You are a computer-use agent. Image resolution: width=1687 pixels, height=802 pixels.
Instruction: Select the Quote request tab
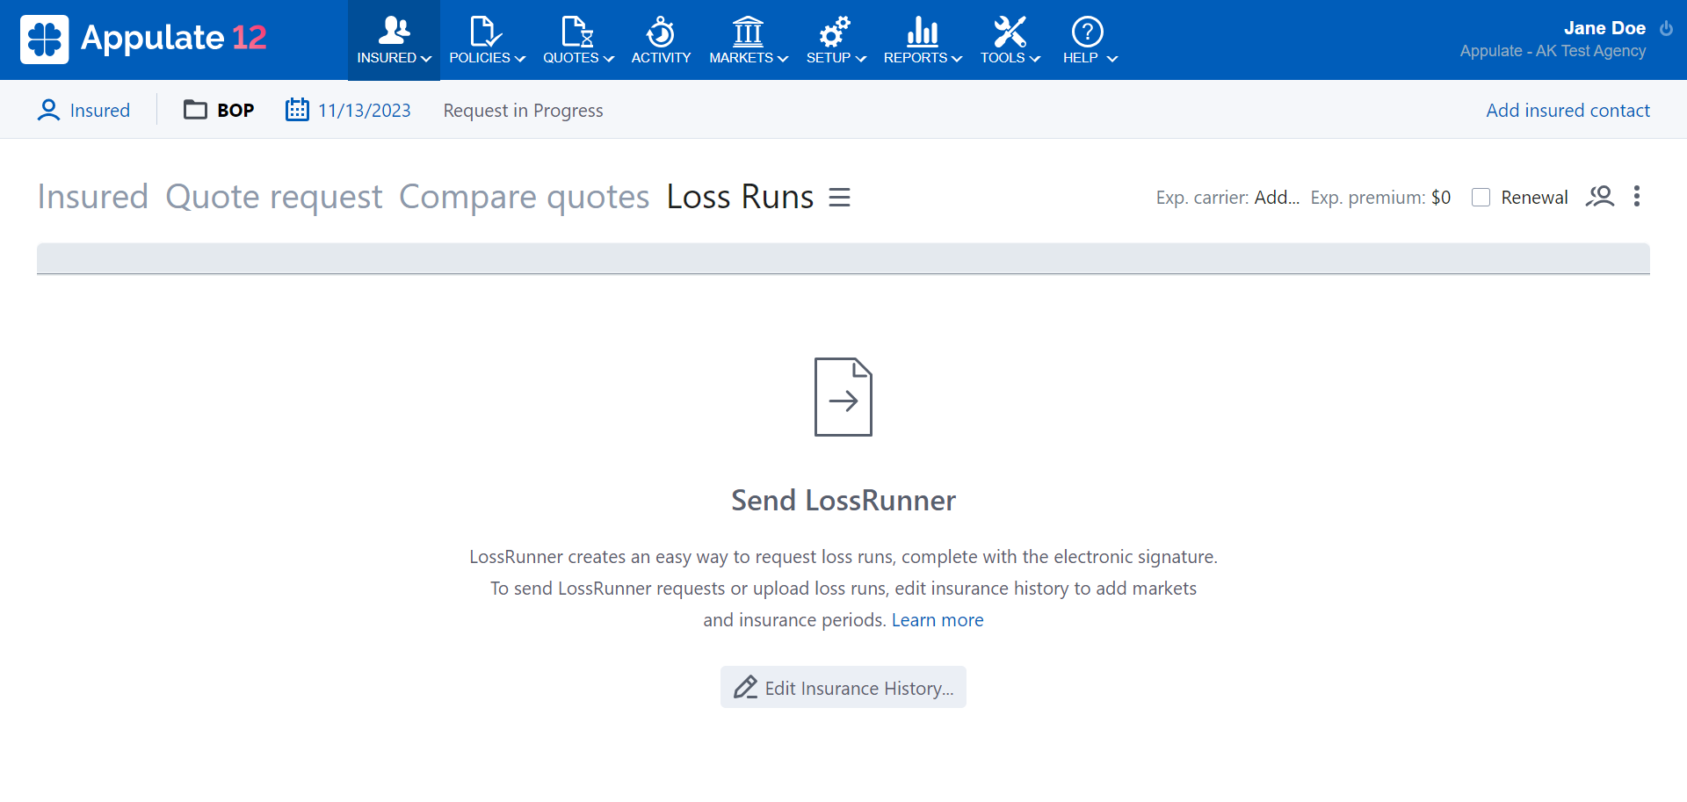coord(273,197)
